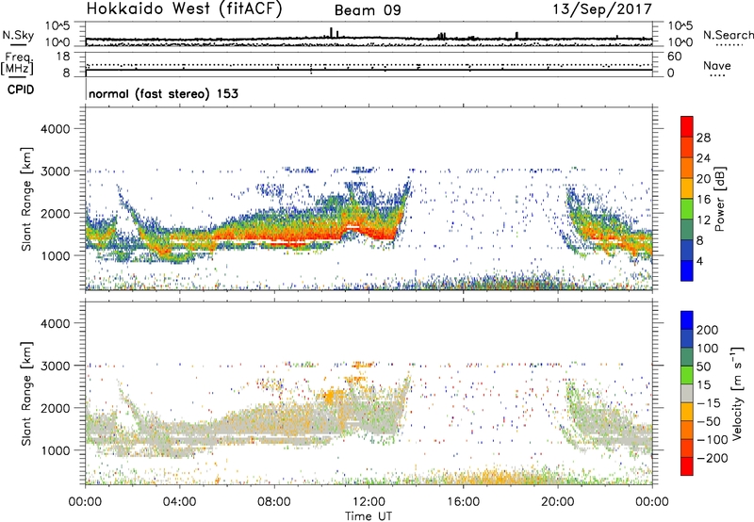Image resolution: width=754 pixels, height=522 pixels.
Task: Click the '28' label on Power color bar
Action: point(703,138)
